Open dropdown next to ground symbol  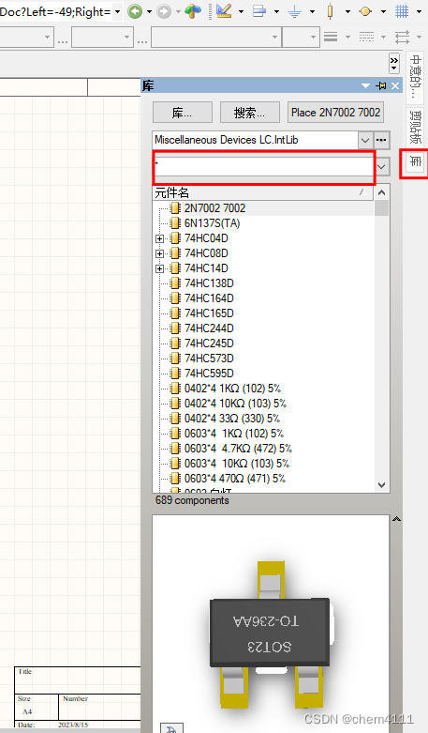[312, 11]
